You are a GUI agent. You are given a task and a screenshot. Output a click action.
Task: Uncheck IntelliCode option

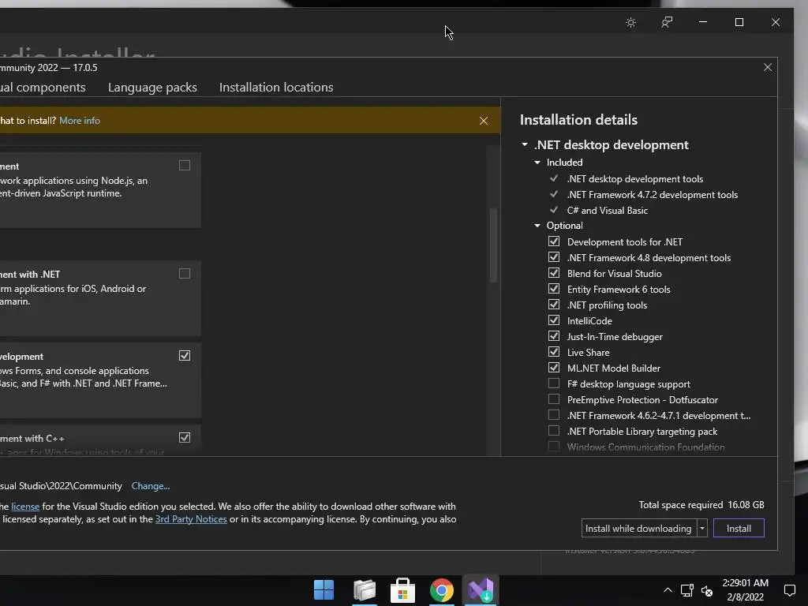point(554,320)
